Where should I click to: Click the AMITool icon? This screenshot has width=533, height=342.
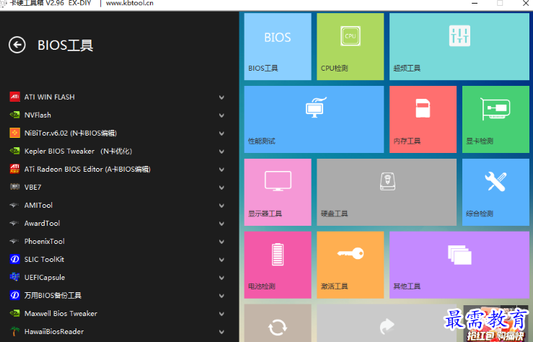14,205
